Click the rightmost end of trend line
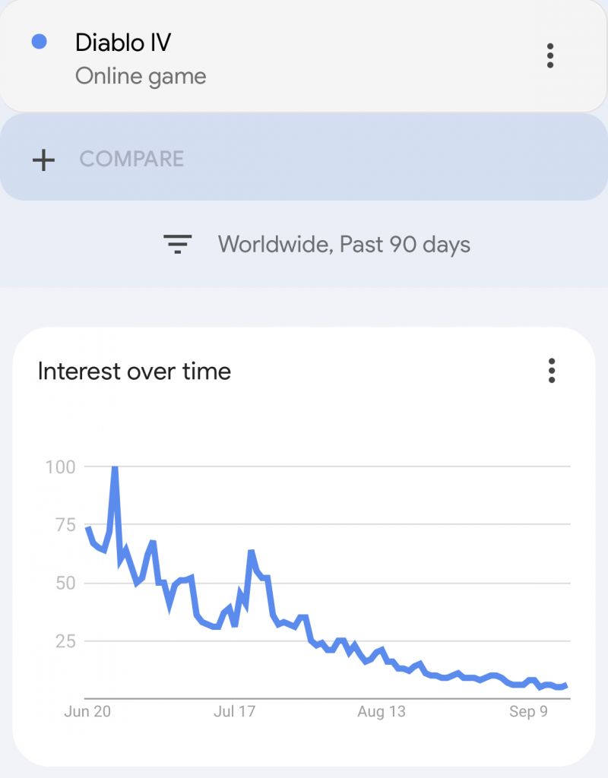Viewport: 608px width, 778px height. [565, 685]
